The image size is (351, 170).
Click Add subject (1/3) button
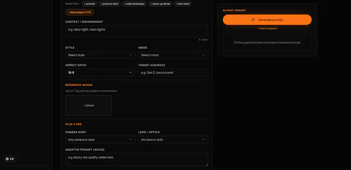point(80,12)
